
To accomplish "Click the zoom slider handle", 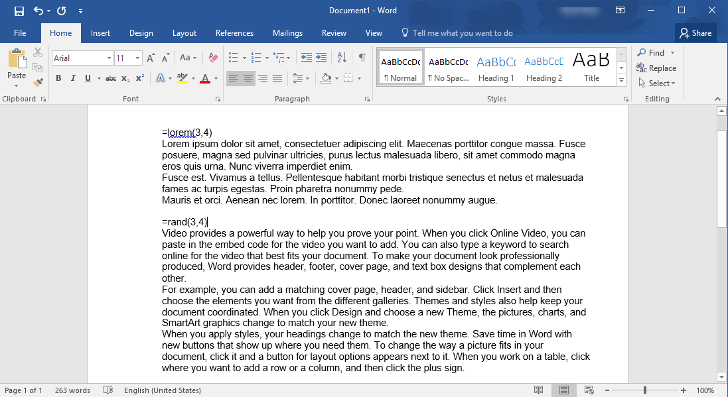I will pyautogui.click(x=645, y=390).
